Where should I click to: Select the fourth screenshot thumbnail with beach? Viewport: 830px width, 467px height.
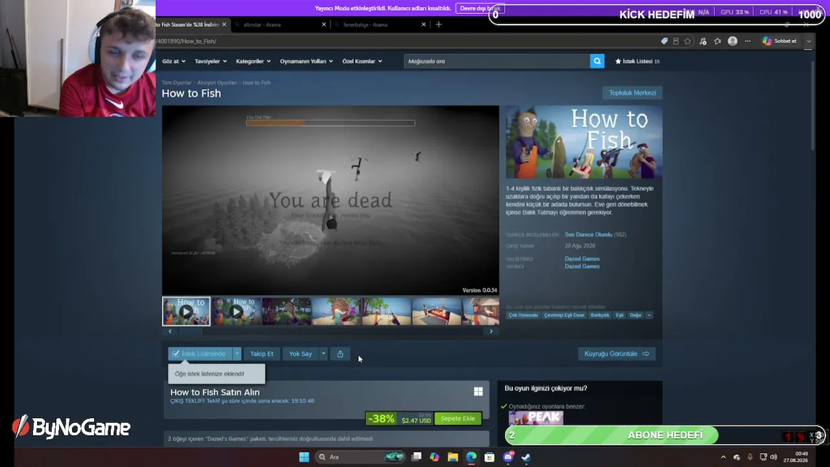[337, 311]
